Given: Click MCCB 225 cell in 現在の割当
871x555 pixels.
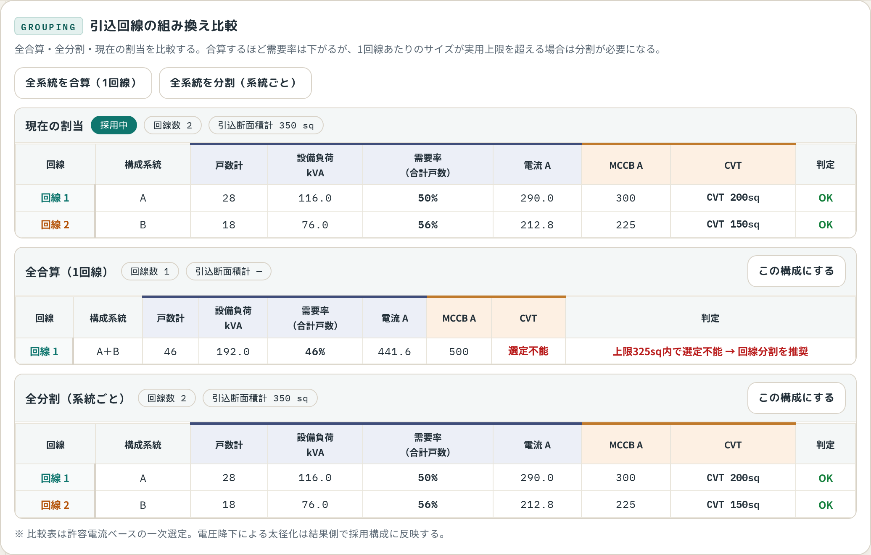Looking at the screenshot, I should pyautogui.click(x=626, y=225).
